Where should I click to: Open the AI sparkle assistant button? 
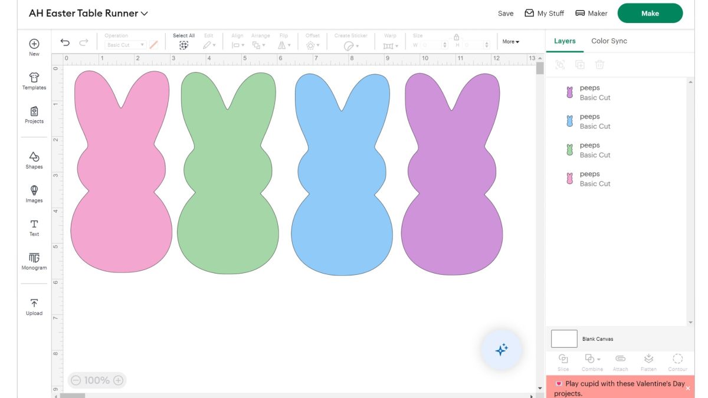pyautogui.click(x=501, y=350)
